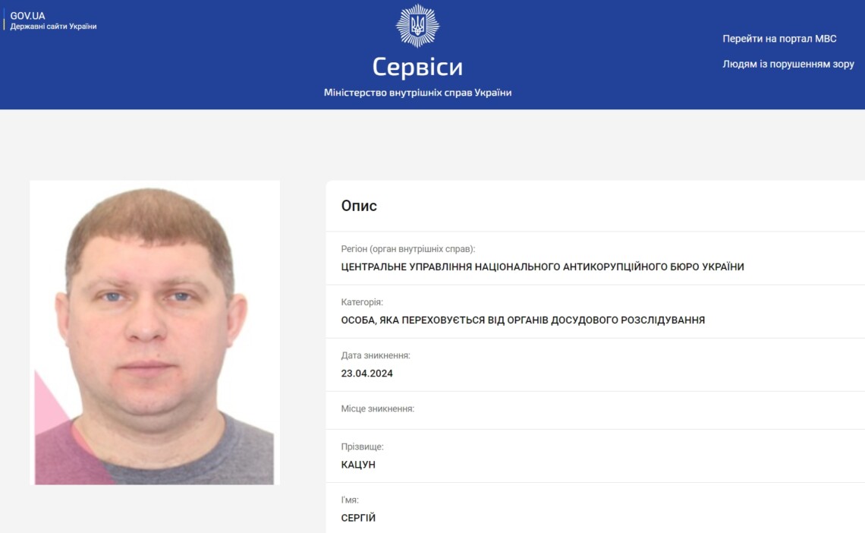
Task: Go to 'Перейти на портал МВС'
Action: 779,39
